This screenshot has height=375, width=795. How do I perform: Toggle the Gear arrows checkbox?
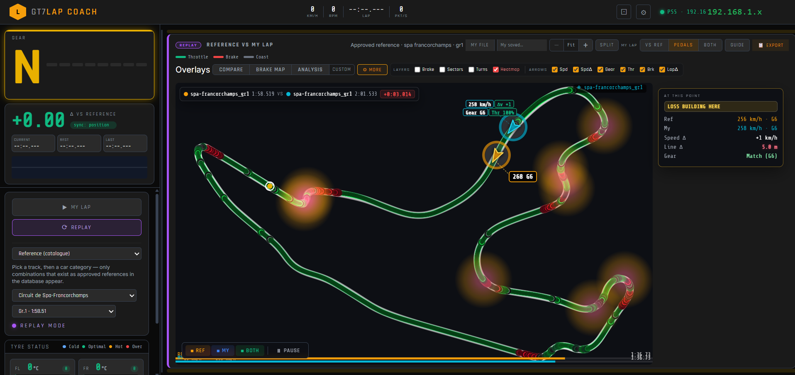click(600, 70)
